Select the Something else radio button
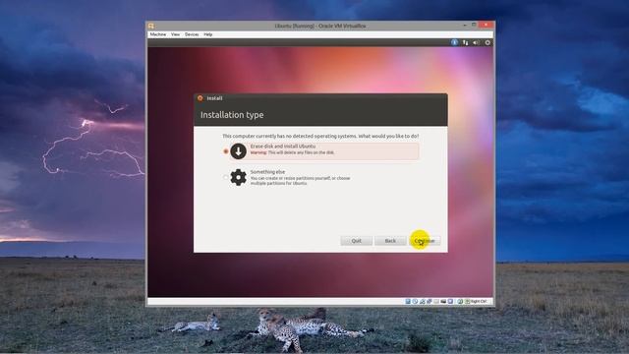This screenshot has width=629, height=354. coord(226,177)
